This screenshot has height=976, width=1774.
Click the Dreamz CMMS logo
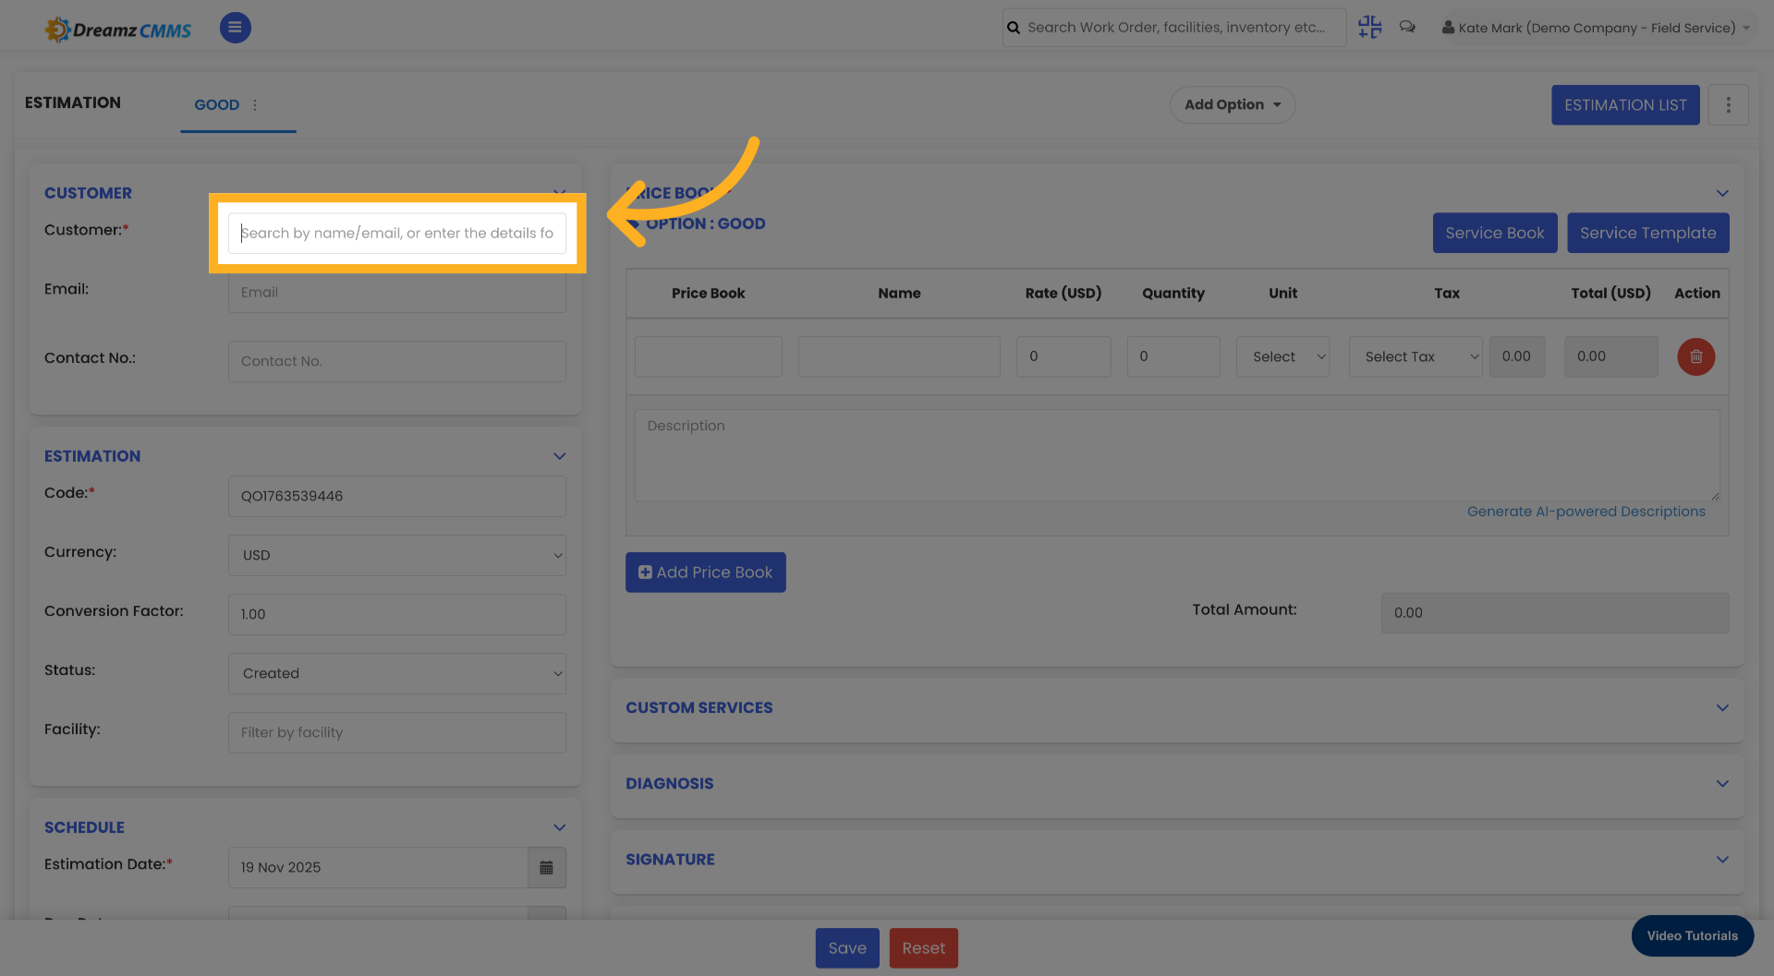point(117,28)
